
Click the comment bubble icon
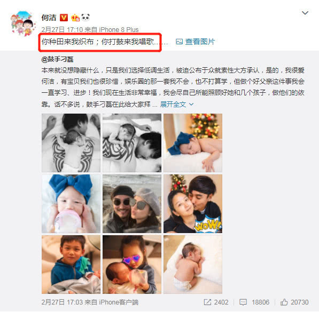tap(243, 302)
